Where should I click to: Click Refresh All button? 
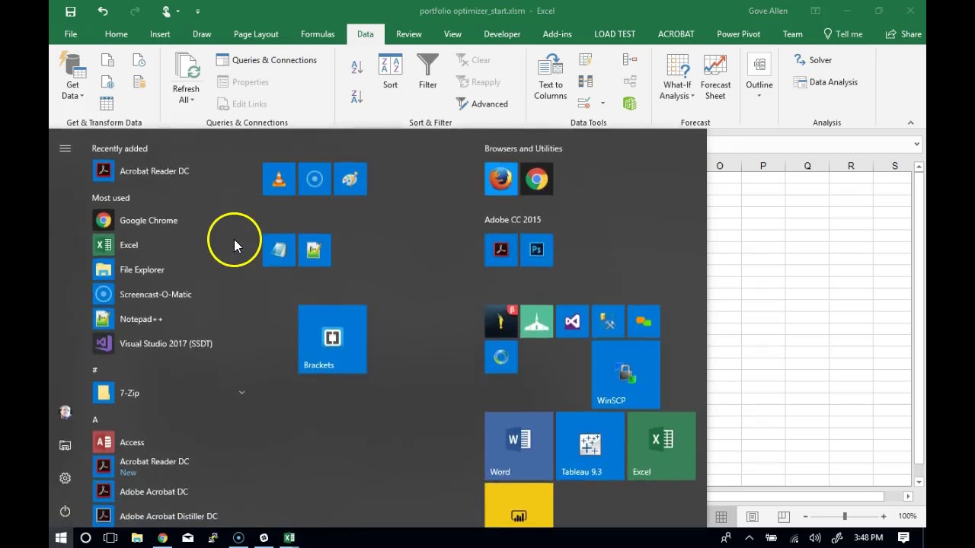[186, 78]
